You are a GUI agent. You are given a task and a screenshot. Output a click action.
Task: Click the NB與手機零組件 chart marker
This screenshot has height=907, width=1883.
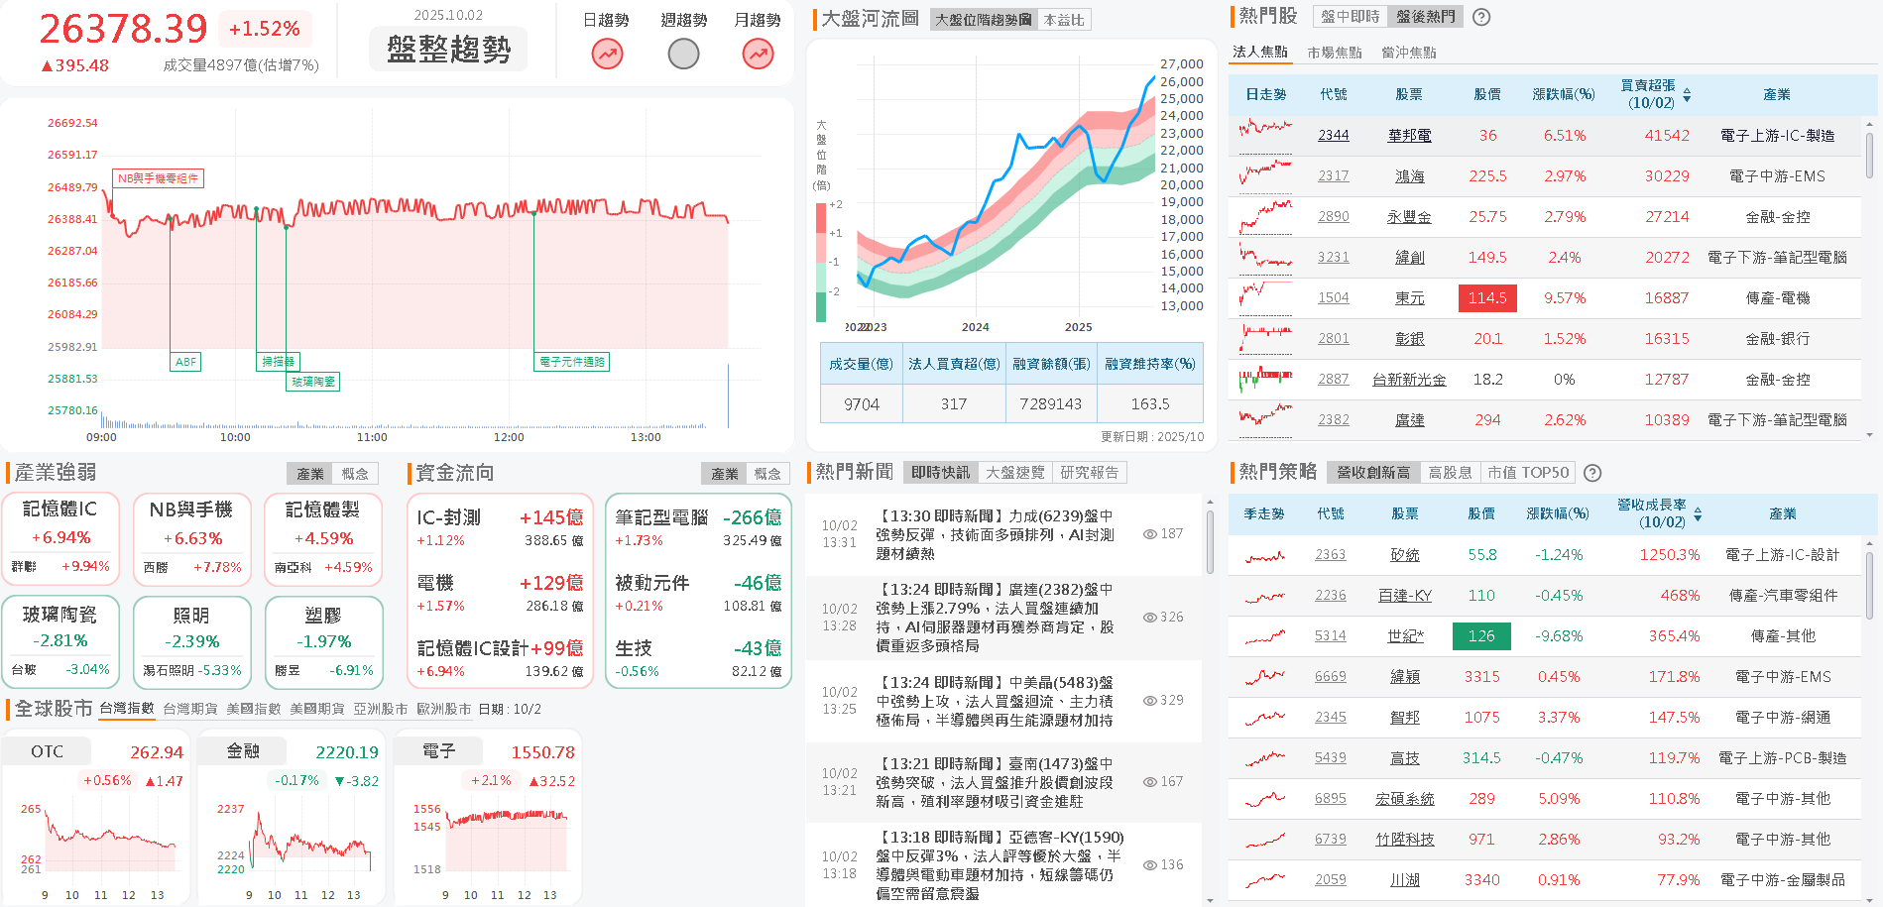pos(159,178)
